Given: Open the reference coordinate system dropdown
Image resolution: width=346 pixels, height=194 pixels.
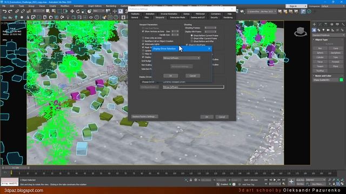Looking at the screenshot, I should [98, 11].
